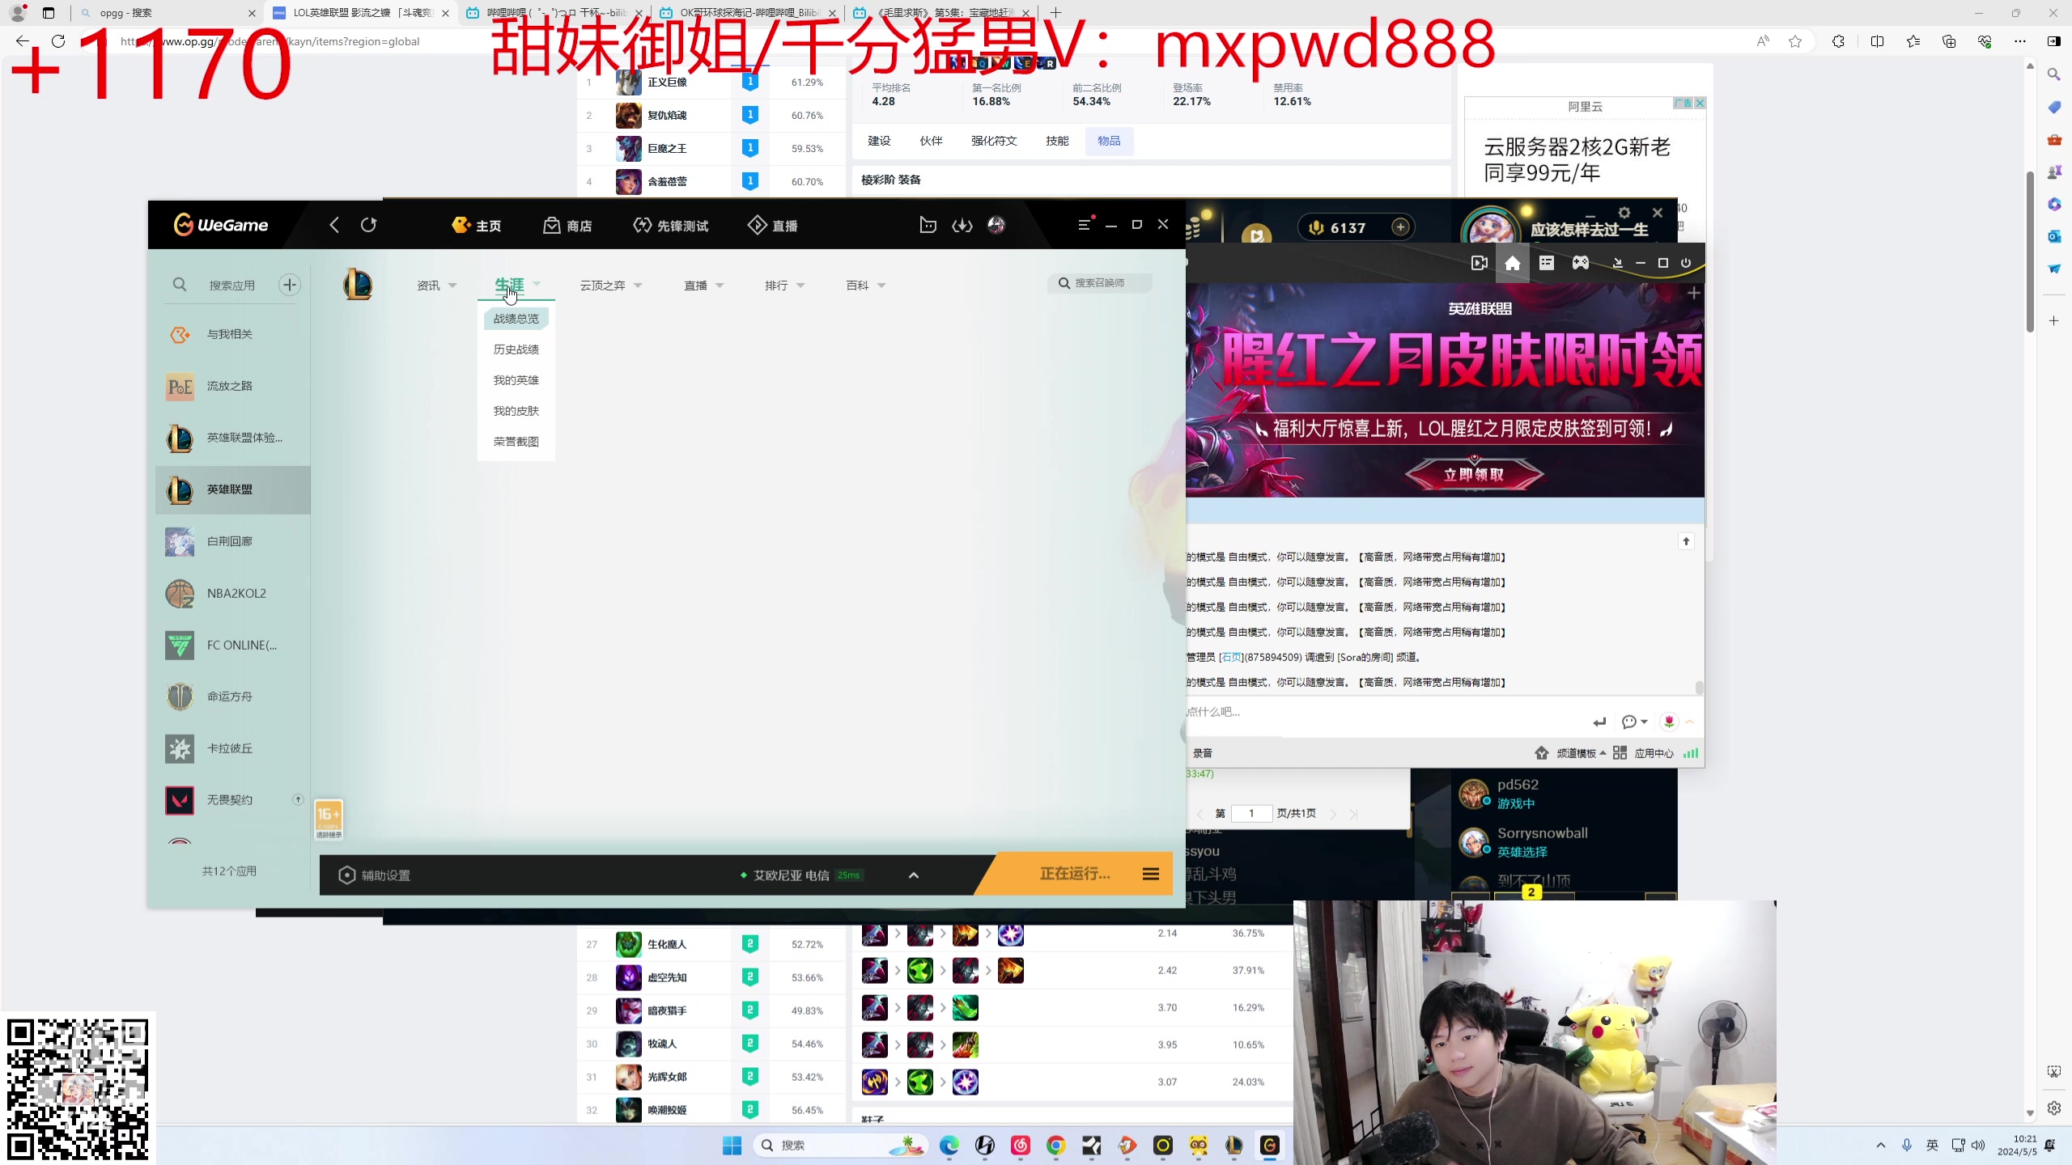Screen dimensions: 2072x1165
Task: Open Chrome from the taskbar
Action: click(x=1055, y=1146)
